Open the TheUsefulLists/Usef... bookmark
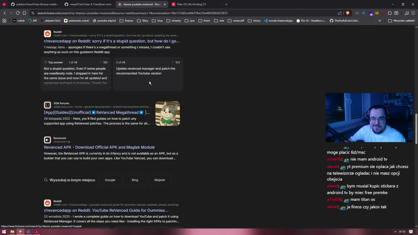 (x=344, y=21)
